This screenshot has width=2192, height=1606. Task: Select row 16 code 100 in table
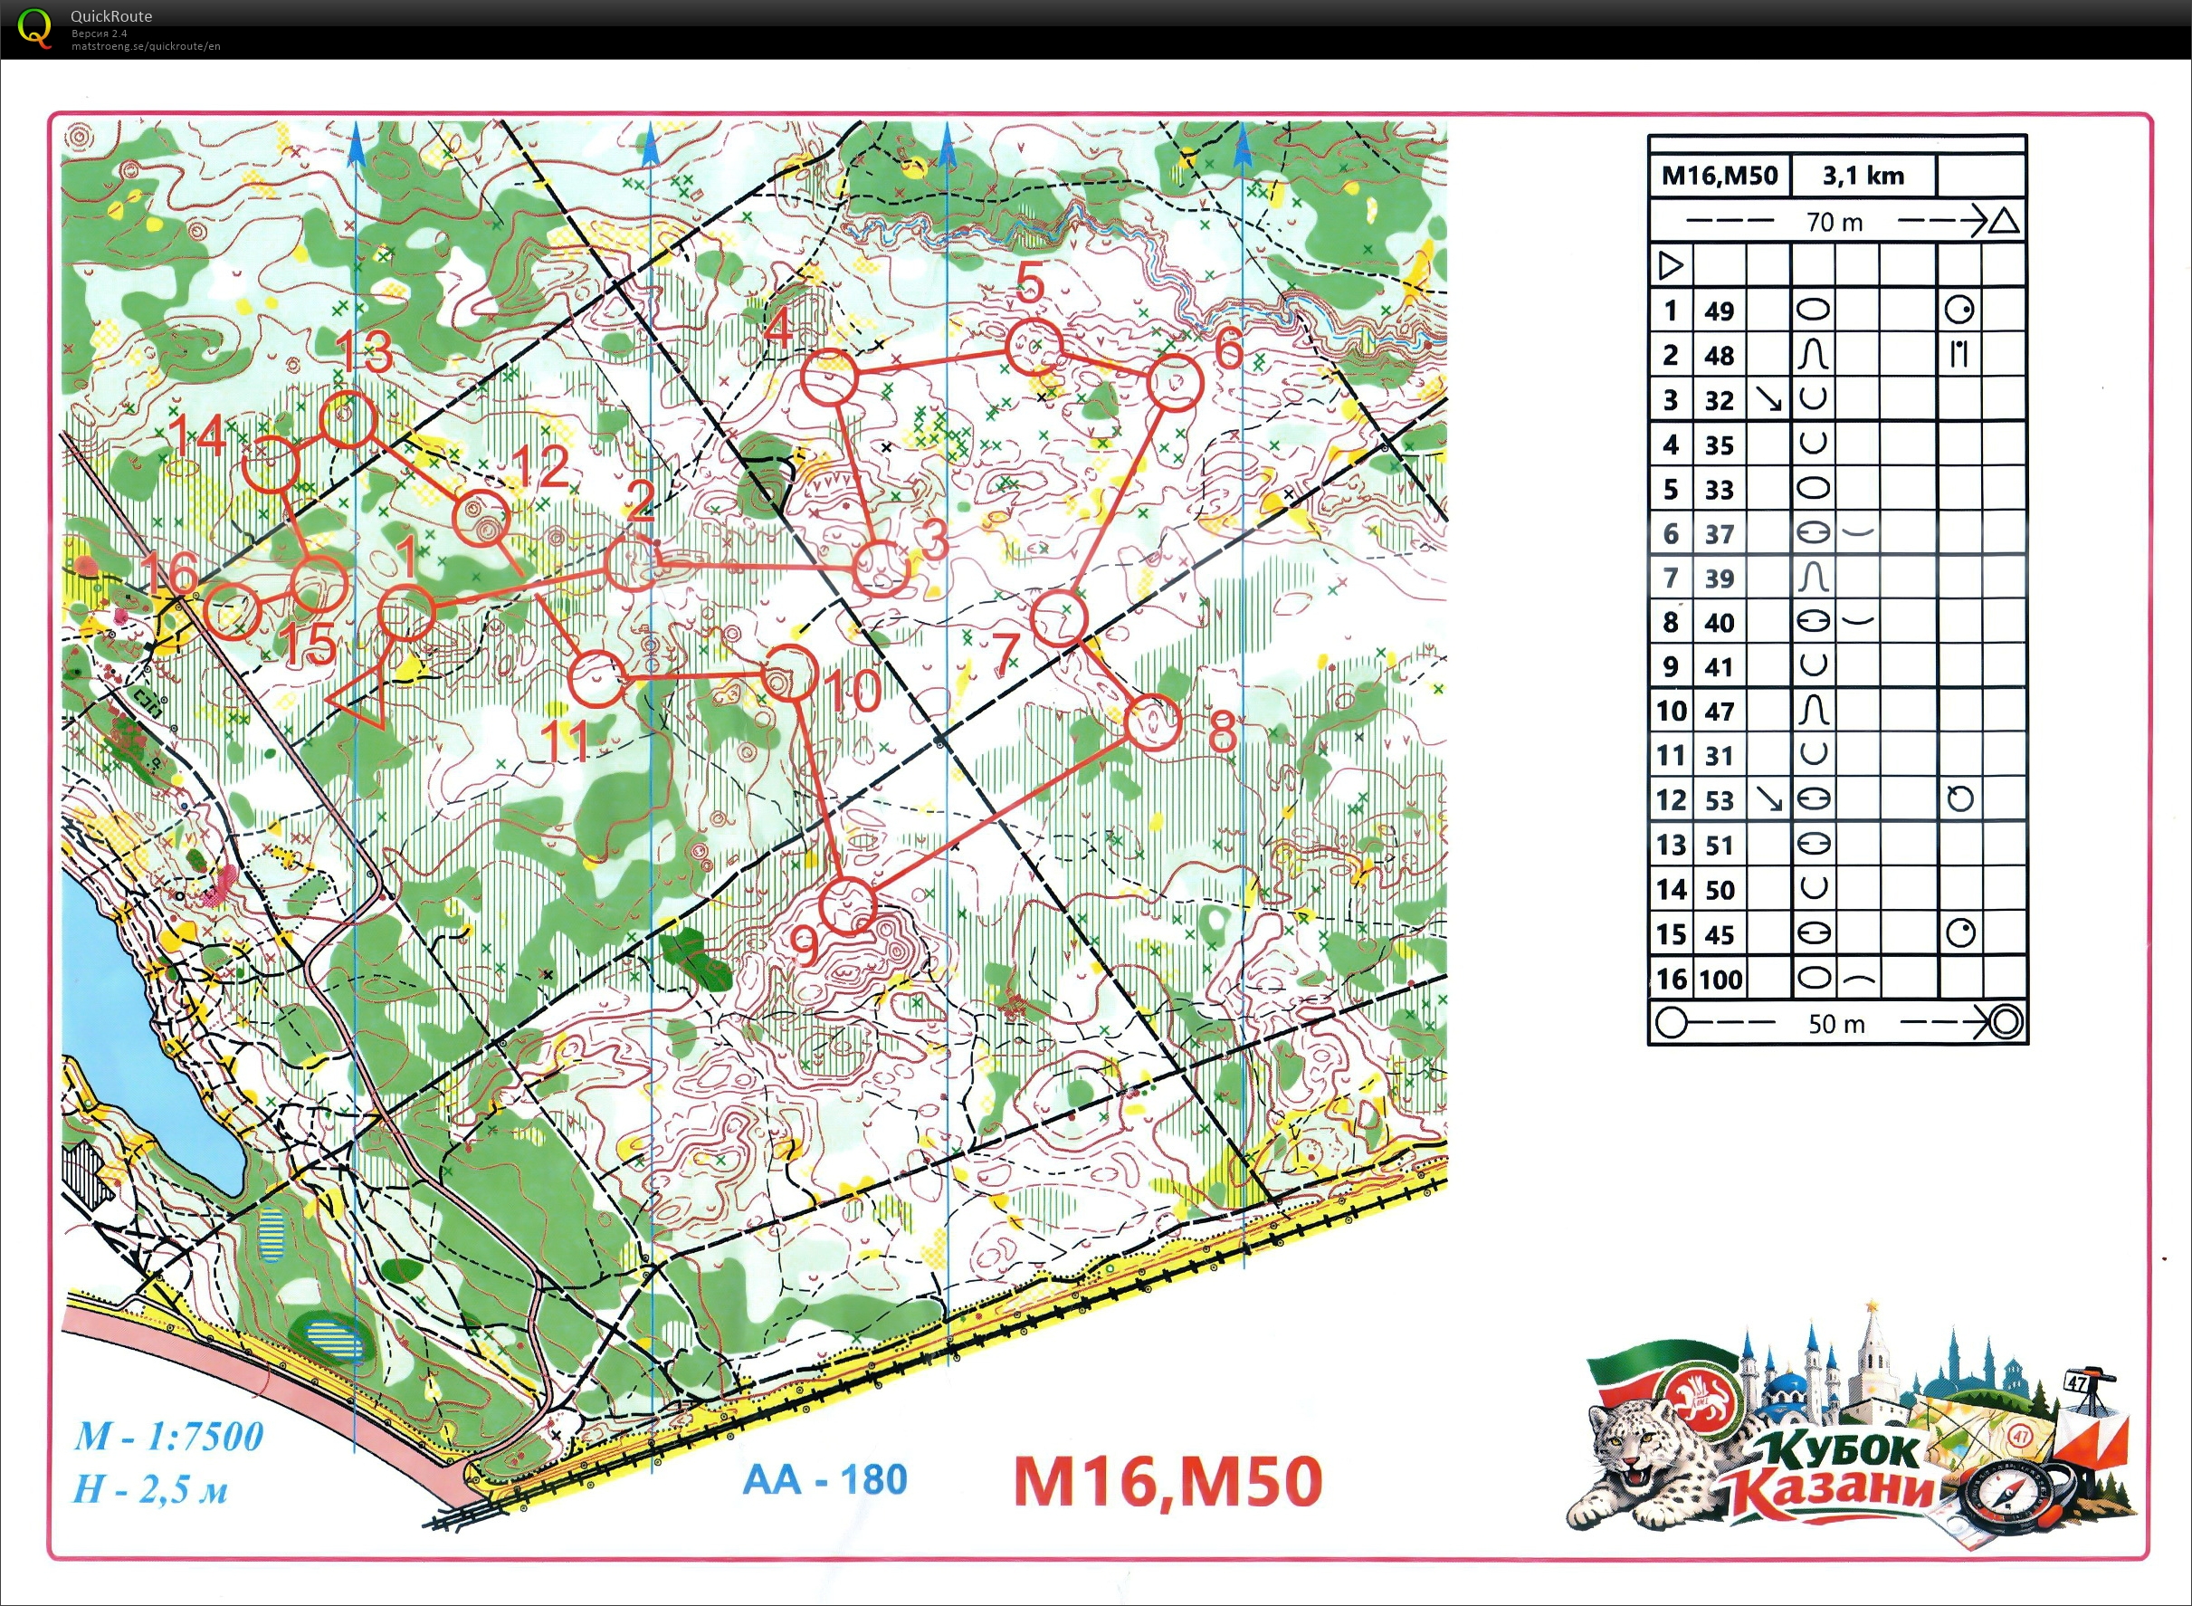[1720, 979]
